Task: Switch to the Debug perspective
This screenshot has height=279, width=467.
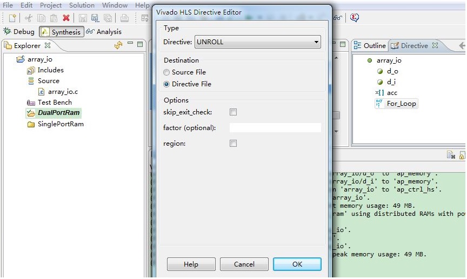Action: click(x=19, y=32)
